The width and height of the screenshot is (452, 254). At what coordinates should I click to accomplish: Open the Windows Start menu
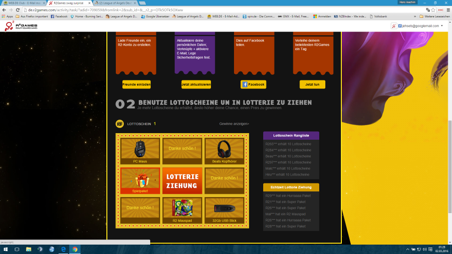tap(5, 249)
